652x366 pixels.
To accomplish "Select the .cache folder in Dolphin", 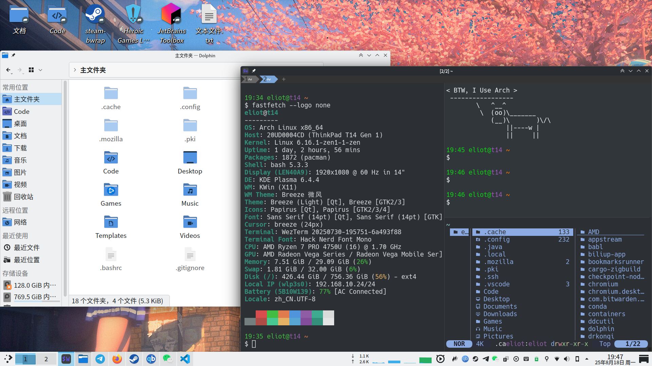I will pos(111,98).
